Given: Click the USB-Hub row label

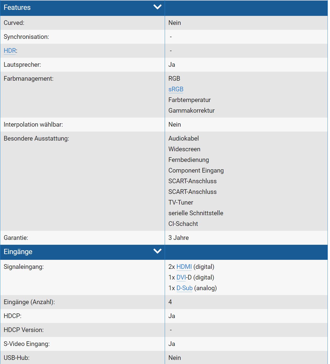Looking at the screenshot, I should pos(16,358).
